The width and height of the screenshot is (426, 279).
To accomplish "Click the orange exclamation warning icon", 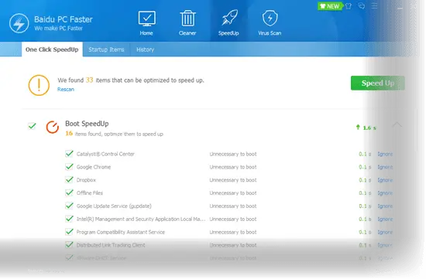I will pyautogui.click(x=39, y=86).
